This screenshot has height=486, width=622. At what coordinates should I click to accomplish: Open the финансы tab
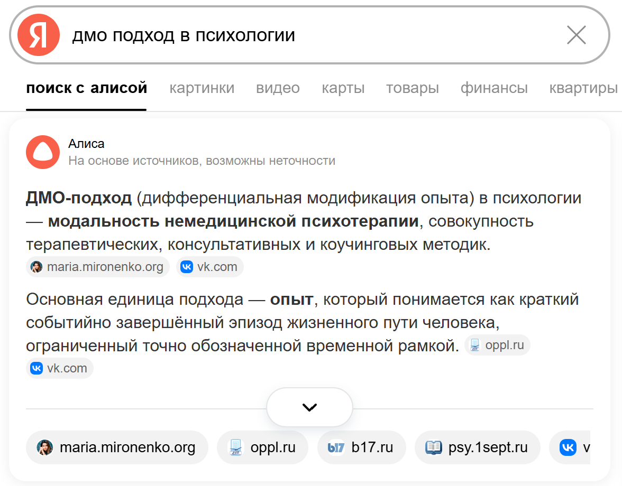493,88
